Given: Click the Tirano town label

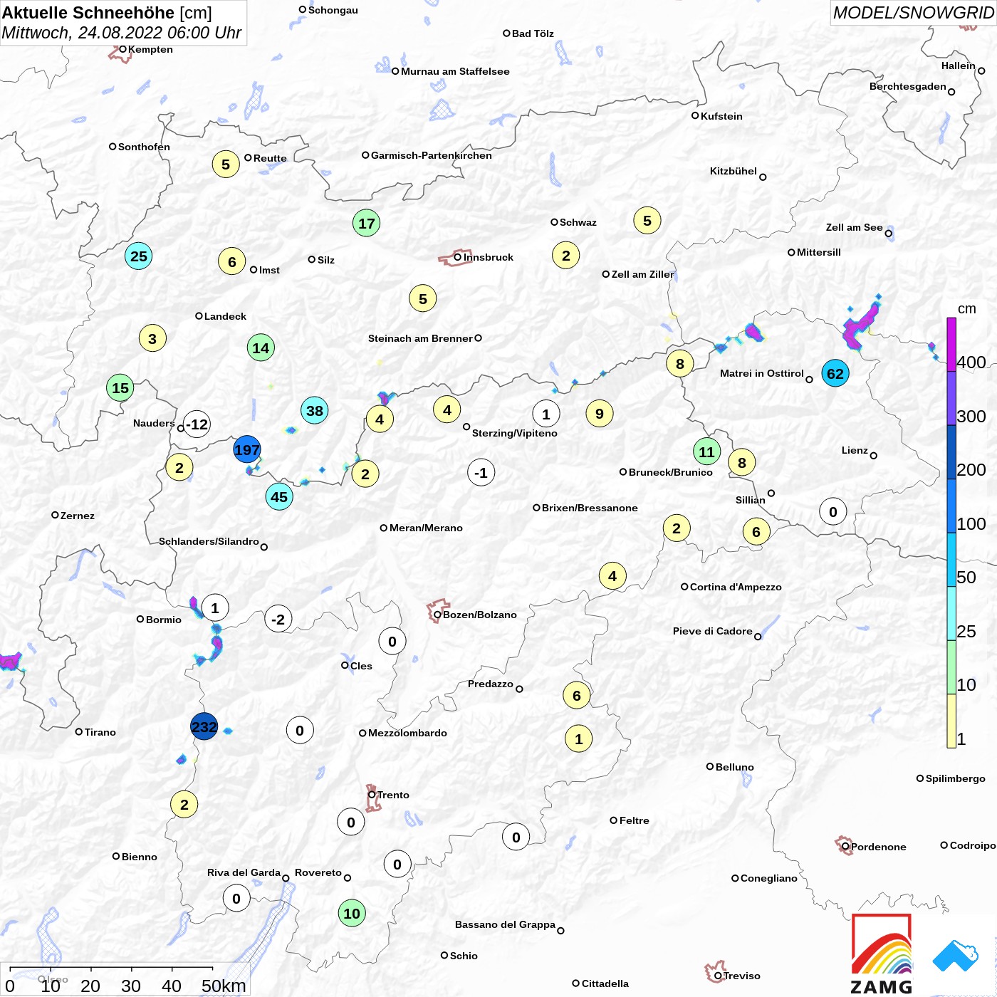Looking at the screenshot, I should click(x=100, y=732).
